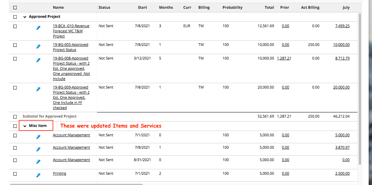Click July amount 8,712.79 link
The image size is (372, 185).
pyautogui.click(x=342, y=58)
